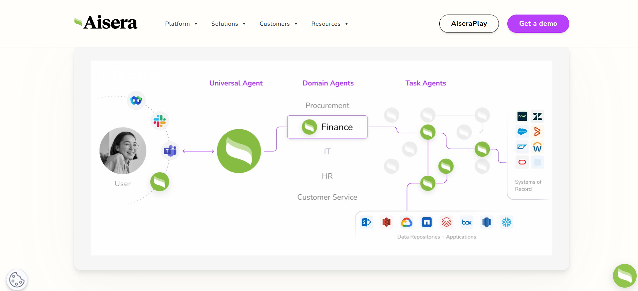Expand the Solutions dropdown menu

point(228,24)
